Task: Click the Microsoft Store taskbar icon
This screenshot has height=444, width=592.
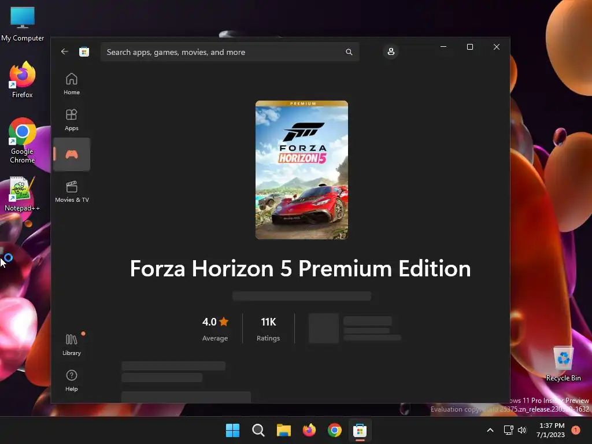Action: 360,430
